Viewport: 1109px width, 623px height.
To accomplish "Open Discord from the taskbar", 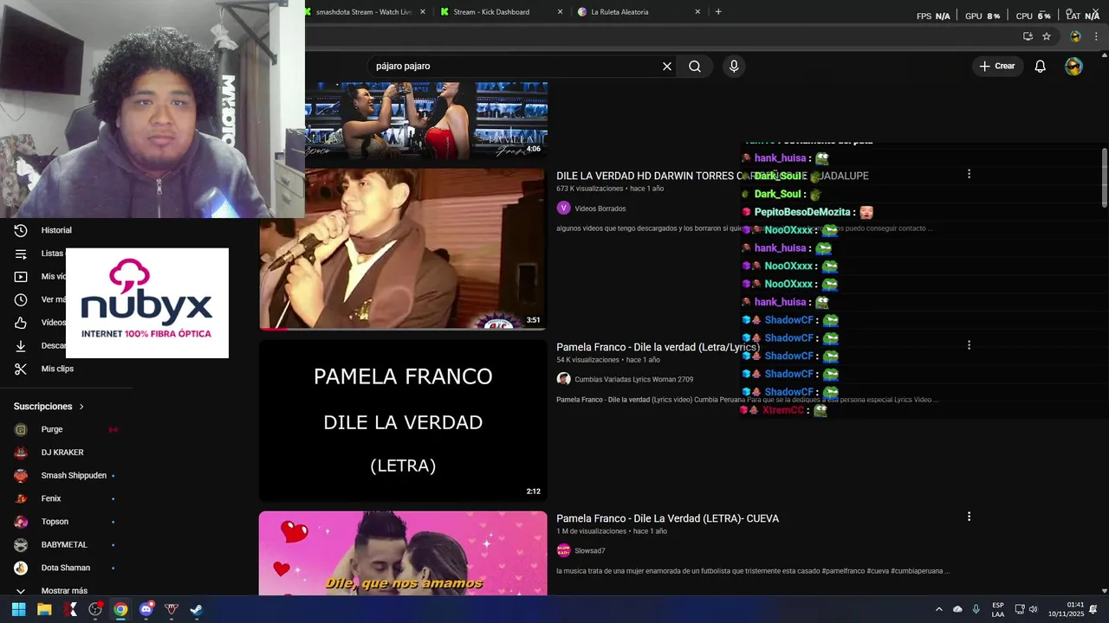I will click(x=146, y=610).
